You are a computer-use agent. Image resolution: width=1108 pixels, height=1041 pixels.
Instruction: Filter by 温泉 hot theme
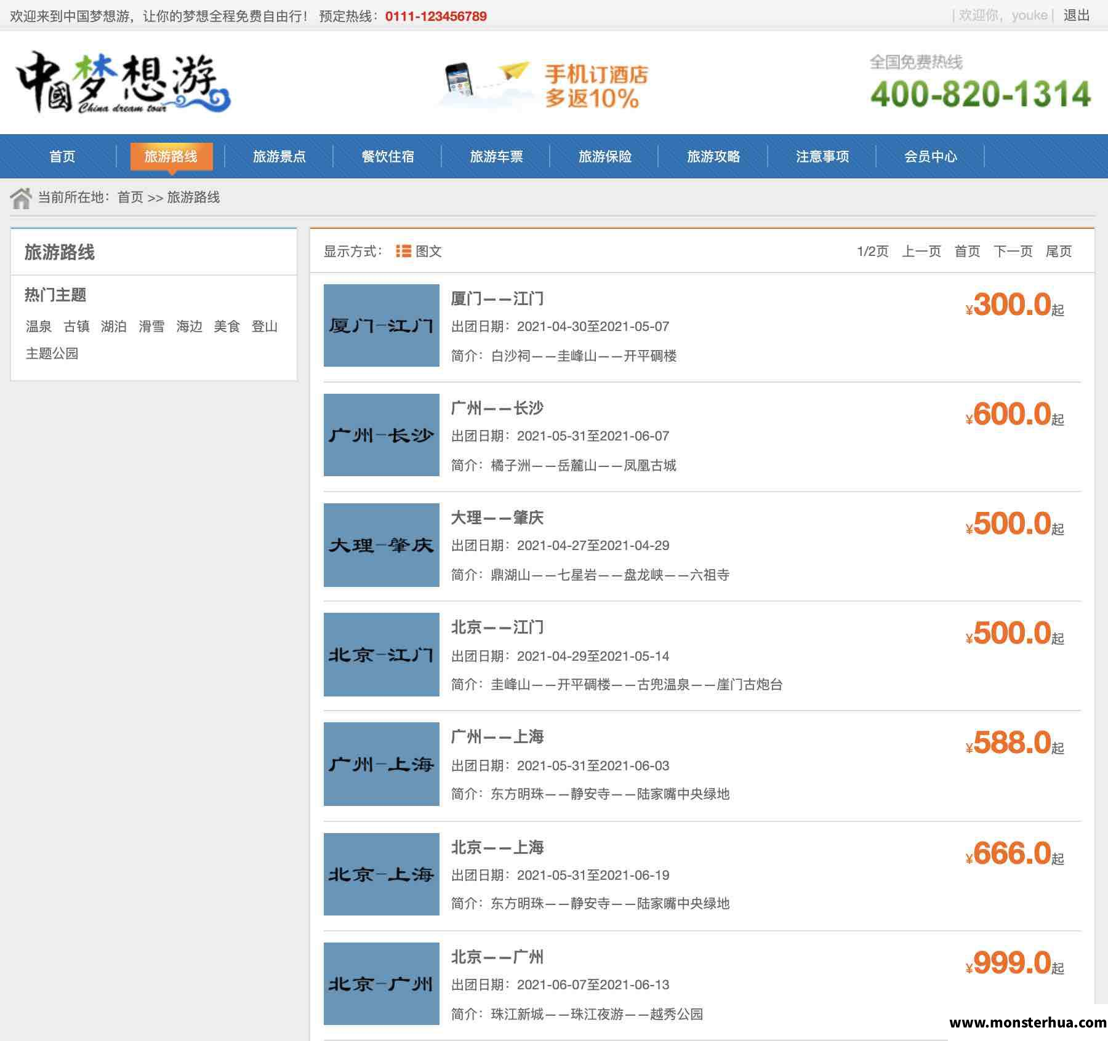[x=39, y=326]
